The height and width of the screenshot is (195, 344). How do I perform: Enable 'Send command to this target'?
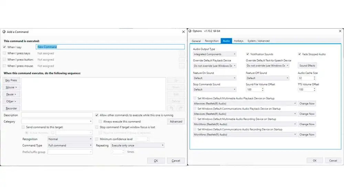pyautogui.click(x=23, y=127)
